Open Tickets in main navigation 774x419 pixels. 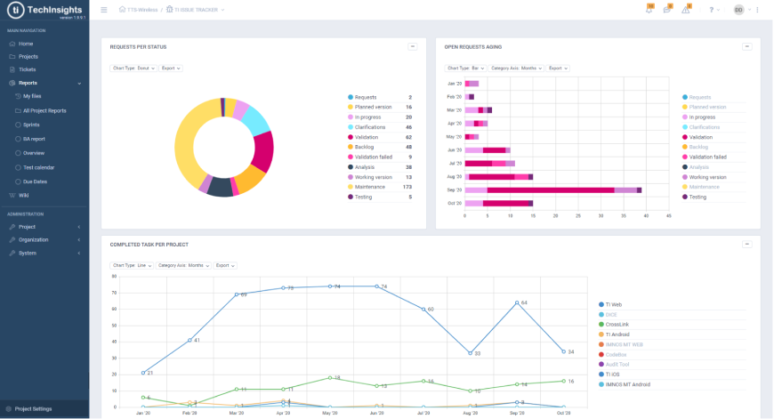pos(28,69)
